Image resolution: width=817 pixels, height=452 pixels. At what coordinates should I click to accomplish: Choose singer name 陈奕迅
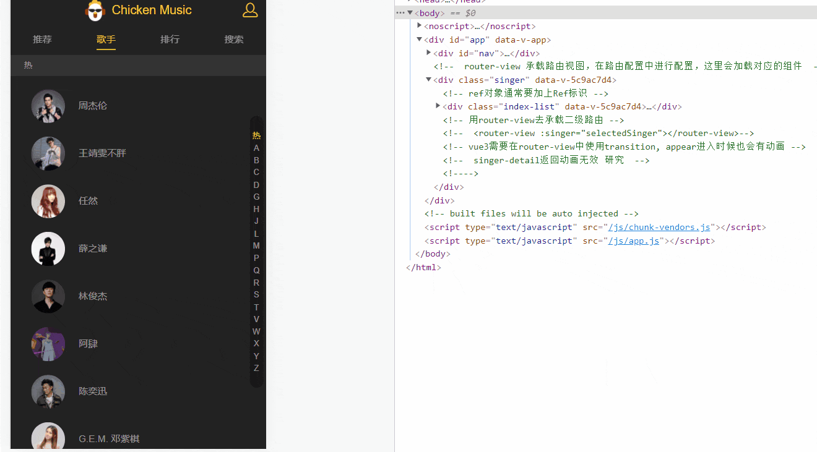click(93, 391)
